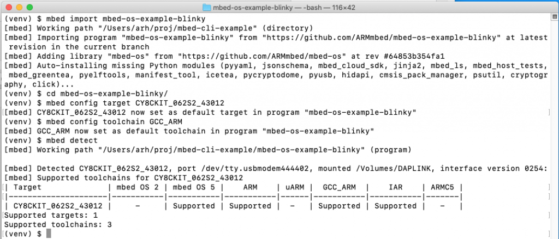Screen dimensions: 559x239
Task: Click the scrollback marker icon at top right
Action: pos(555,17)
